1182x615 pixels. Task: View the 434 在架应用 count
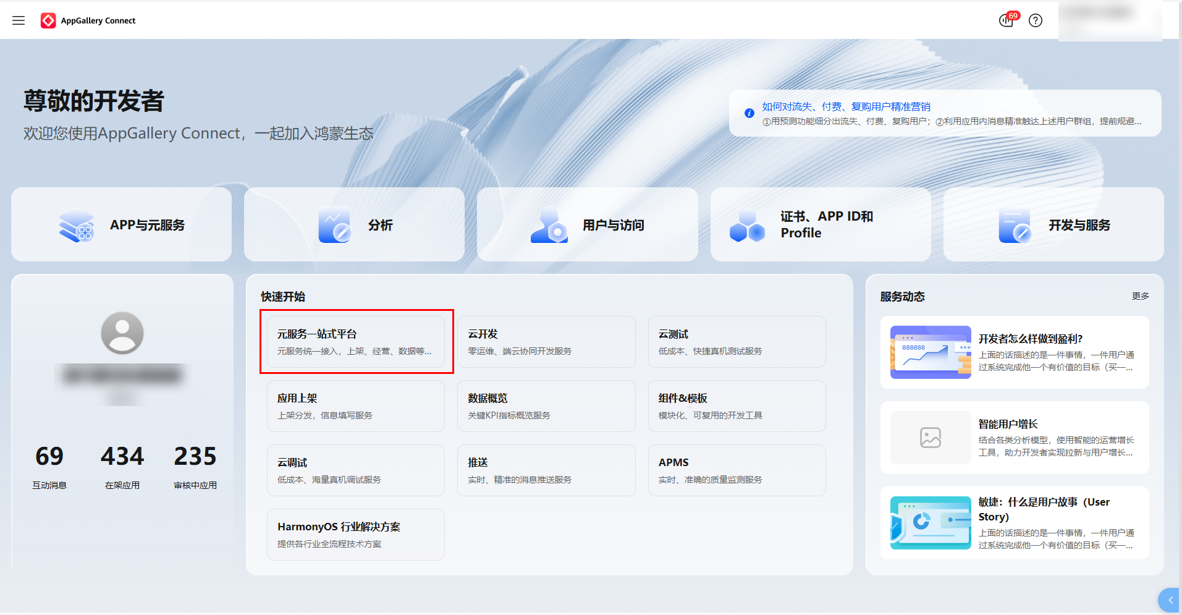pyautogui.click(x=122, y=457)
